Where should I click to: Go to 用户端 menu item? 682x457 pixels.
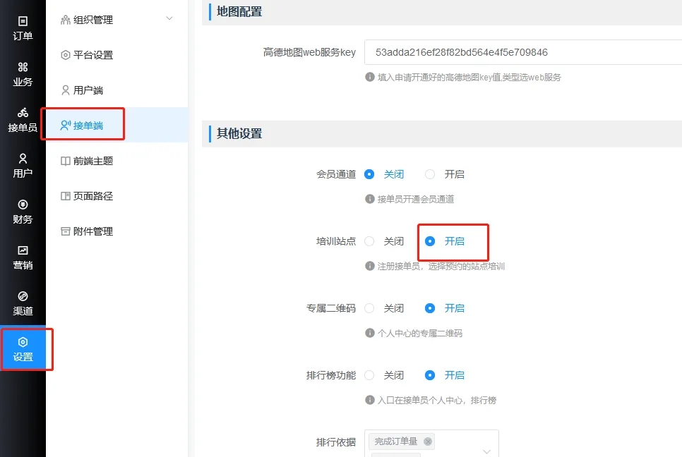tap(88, 90)
